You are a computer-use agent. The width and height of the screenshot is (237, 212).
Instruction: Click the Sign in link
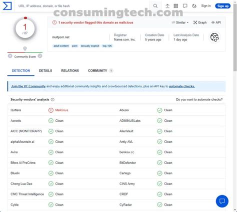(x=206, y=6)
